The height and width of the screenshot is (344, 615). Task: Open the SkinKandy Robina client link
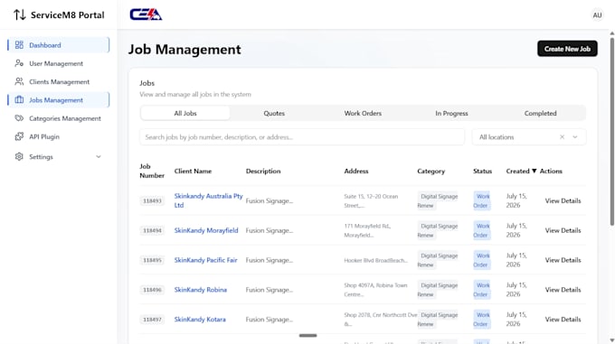click(201, 290)
